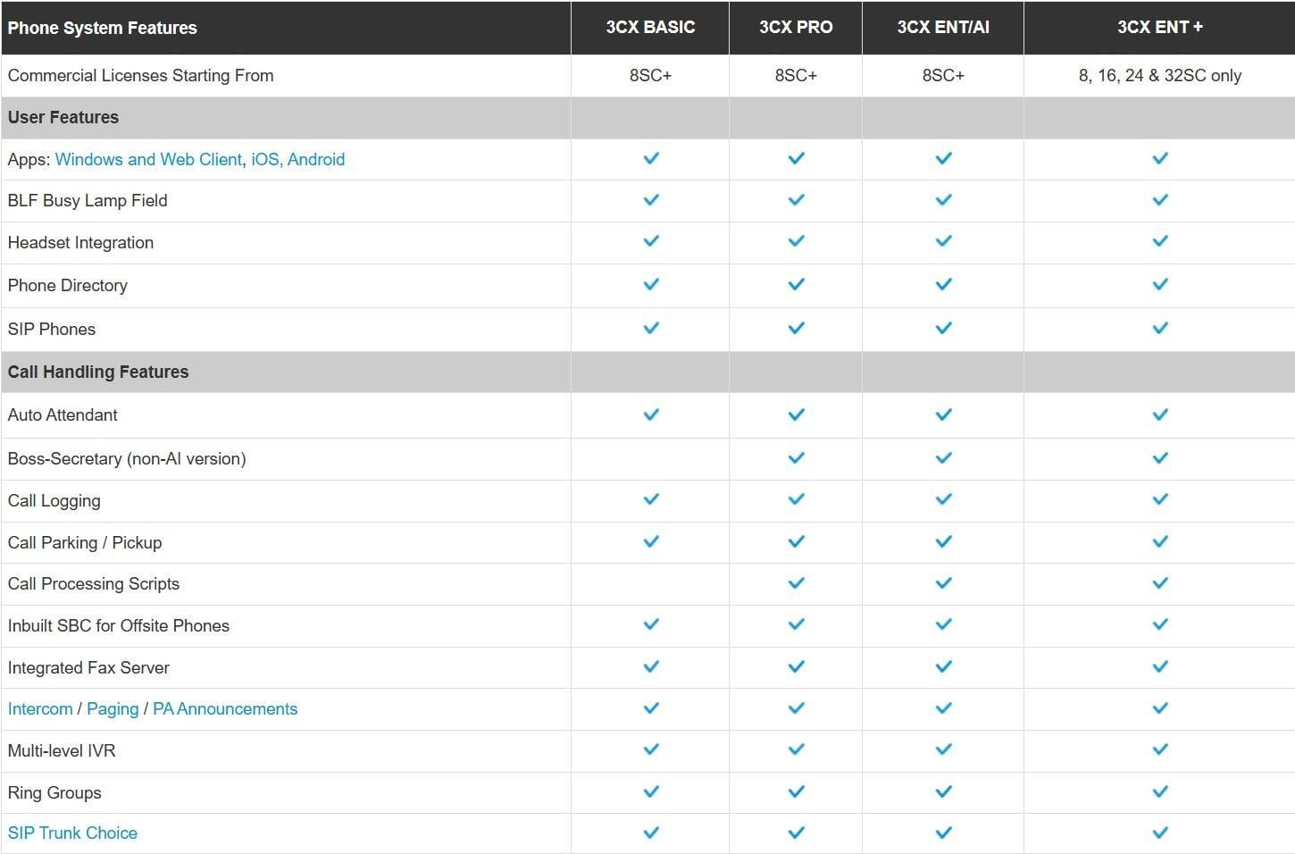Screen dimensions: 1295x854
Task: Click the Headset Integration checkmark under 3CX BASIC
Action: (x=651, y=241)
